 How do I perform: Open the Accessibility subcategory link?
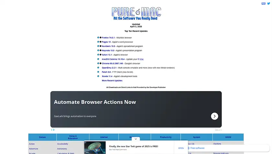pos(63,144)
